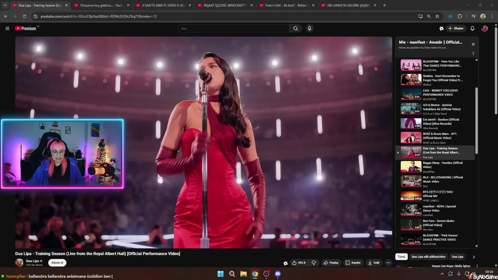Click the YouTube search magnifier button

point(295,28)
